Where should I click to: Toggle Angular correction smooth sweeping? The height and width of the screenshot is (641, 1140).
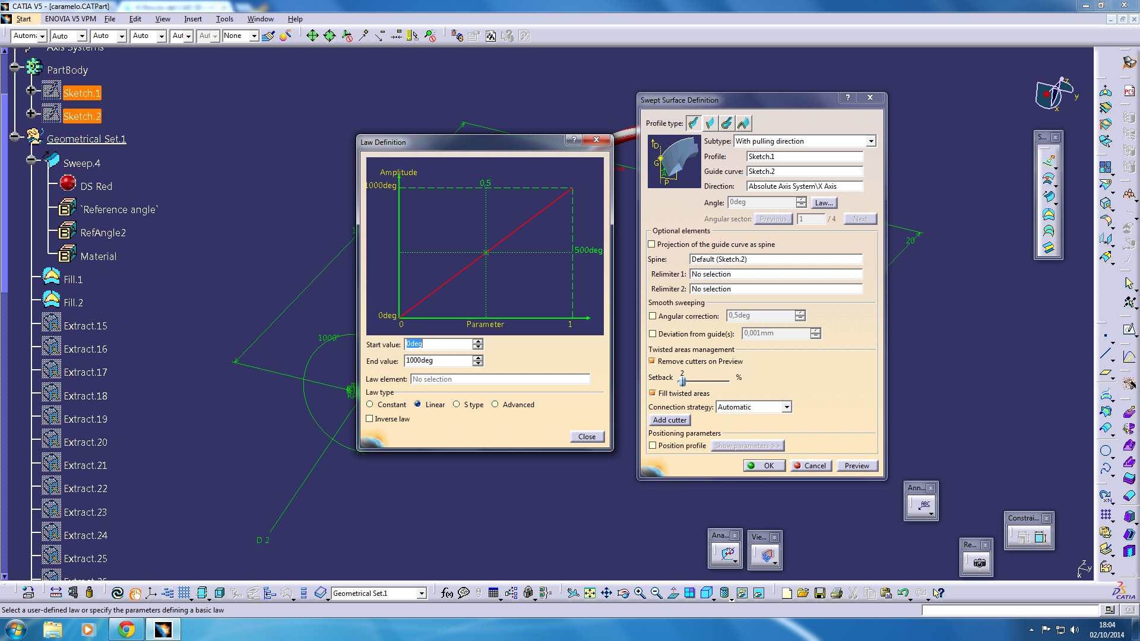point(652,315)
